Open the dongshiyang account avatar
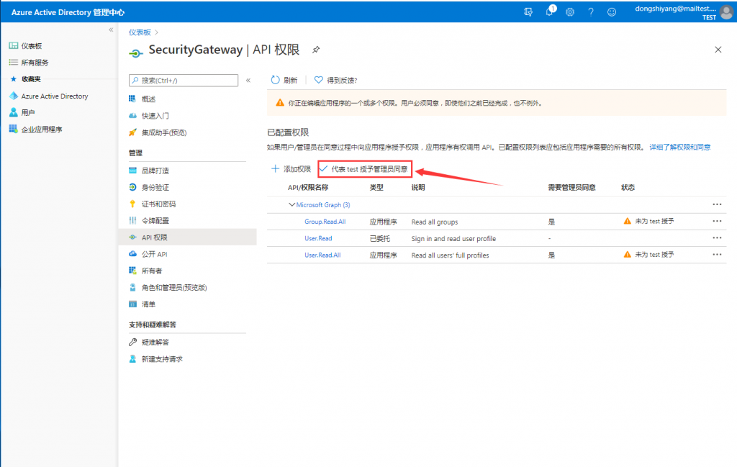Viewport: 737px width, 467px height. [726, 12]
